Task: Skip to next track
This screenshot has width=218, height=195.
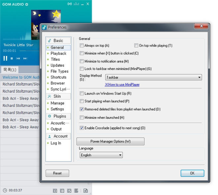Action: click(x=25, y=58)
